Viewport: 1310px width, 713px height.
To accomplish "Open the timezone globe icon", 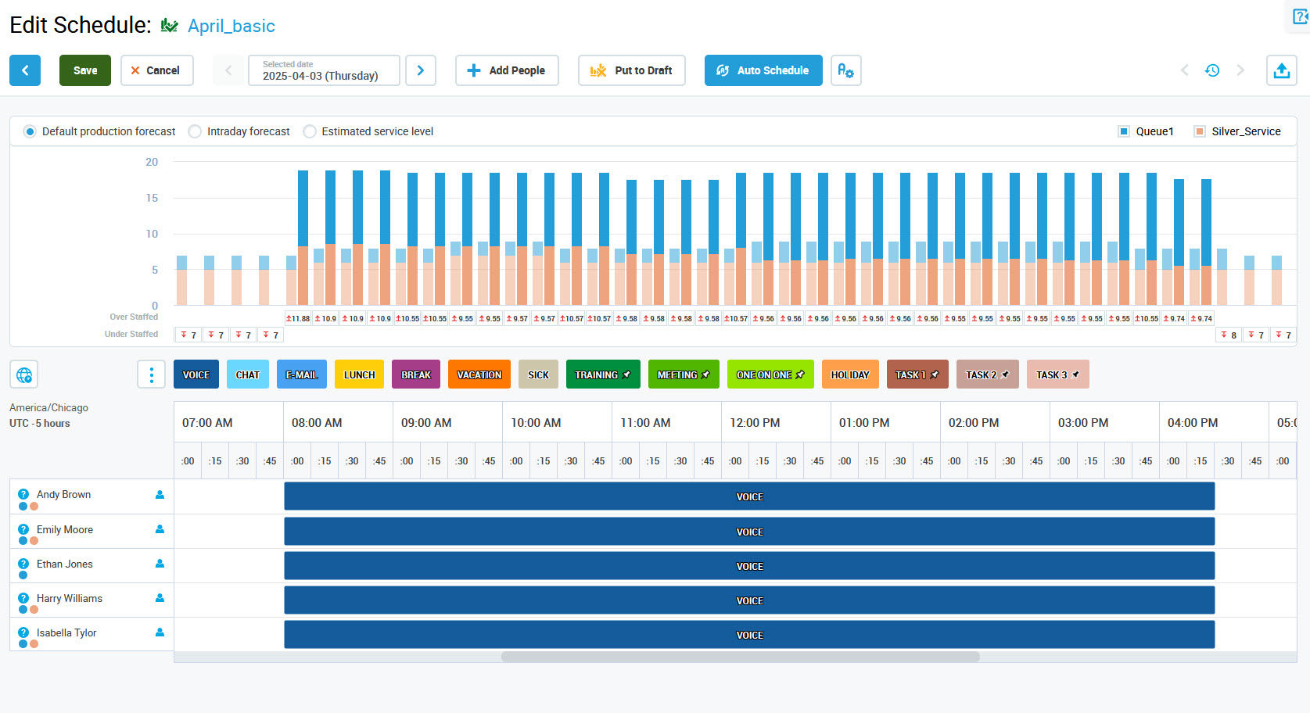I will click(x=24, y=374).
